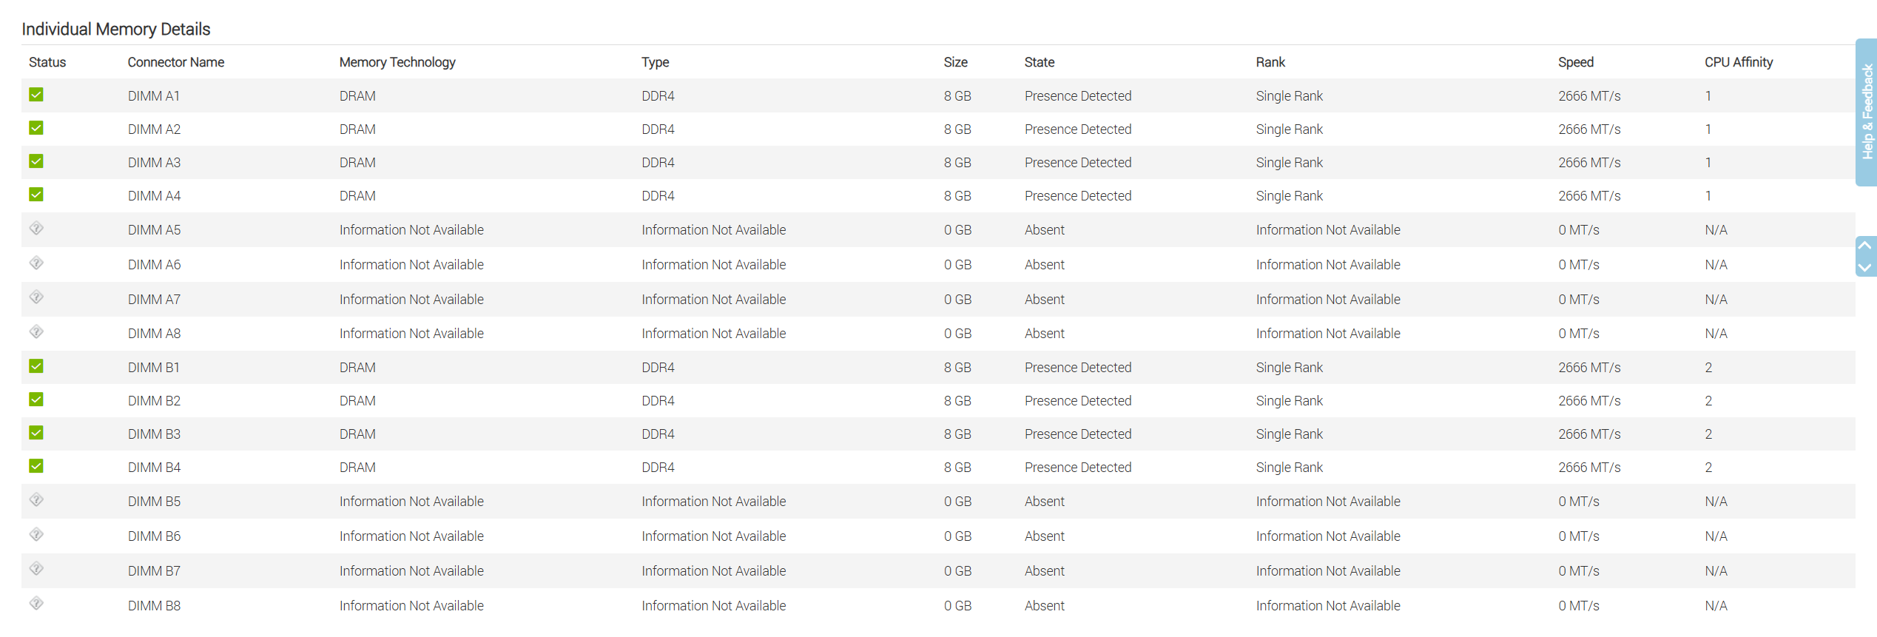Click the CPU Affinity column header
Viewport: 1877px width, 637px height.
pos(1739,62)
